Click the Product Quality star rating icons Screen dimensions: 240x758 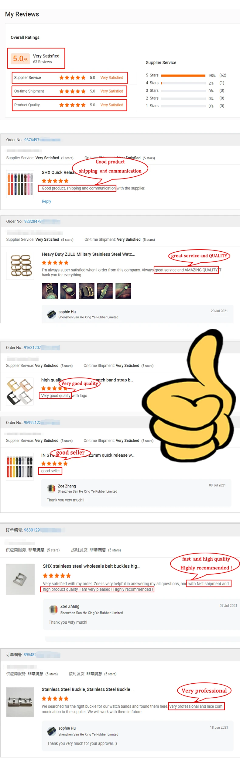(72, 105)
